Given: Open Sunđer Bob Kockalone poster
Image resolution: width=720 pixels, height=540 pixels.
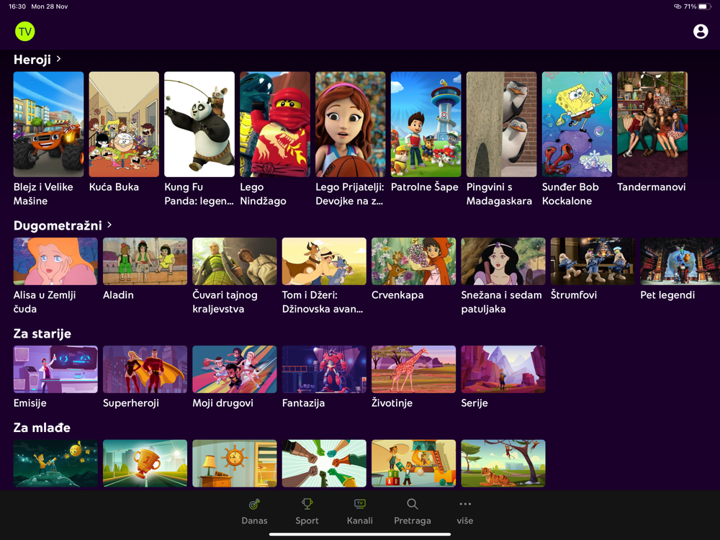Looking at the screenshot, I should (x=577, y=124).
